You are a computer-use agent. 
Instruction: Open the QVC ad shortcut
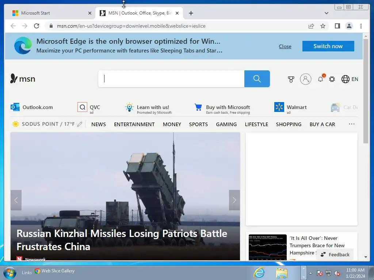pos(89,108)
